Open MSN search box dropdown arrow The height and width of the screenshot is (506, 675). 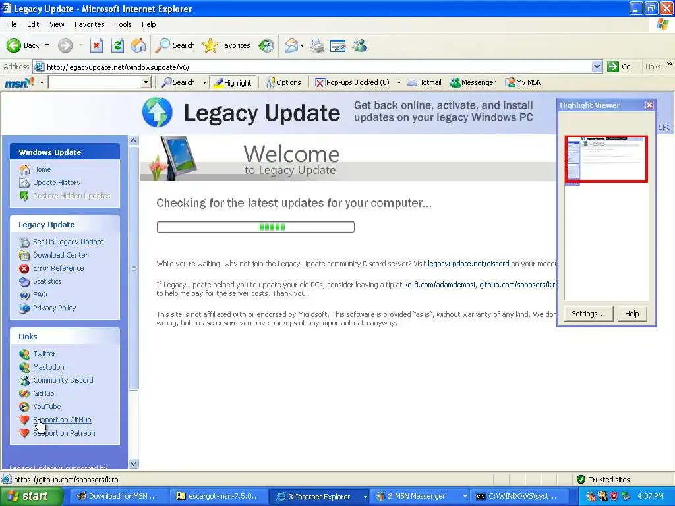pos(146,82)
